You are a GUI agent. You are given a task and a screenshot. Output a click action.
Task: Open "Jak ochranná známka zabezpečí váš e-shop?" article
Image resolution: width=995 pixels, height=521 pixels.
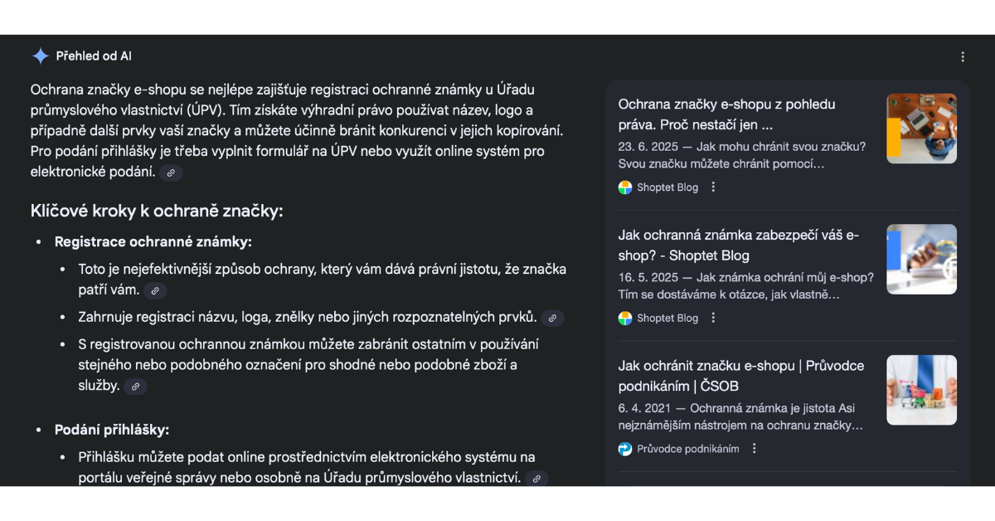[x=738, y=245]
